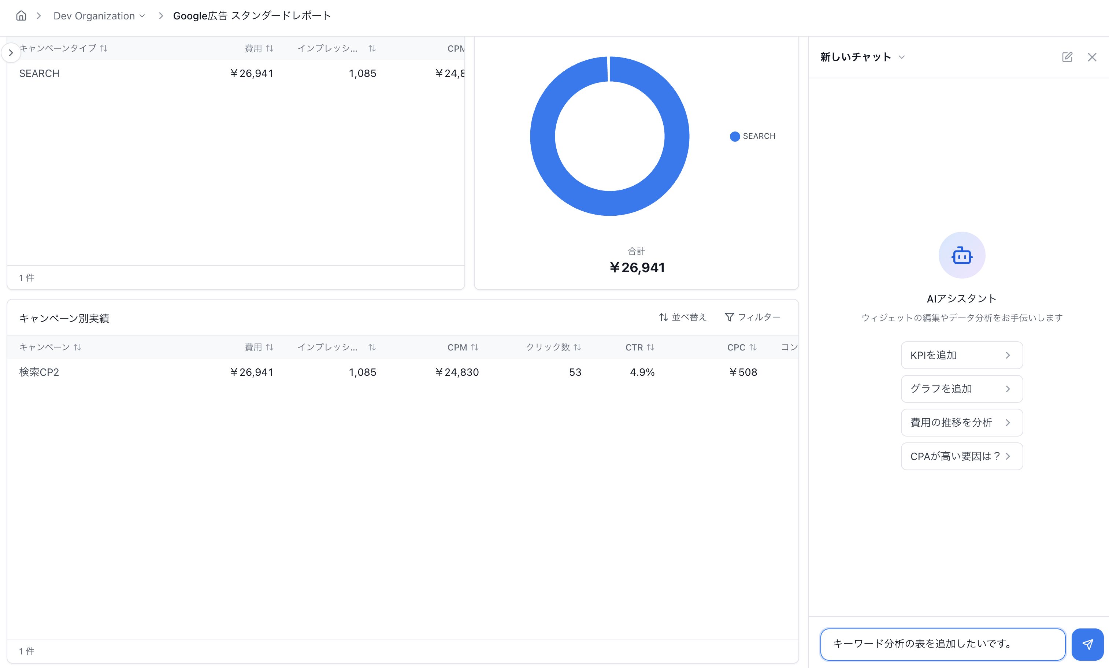Open the 新しいチャット dropdown
The image size is (1109, 668).
pyautogui.click(x=863, y=57)
